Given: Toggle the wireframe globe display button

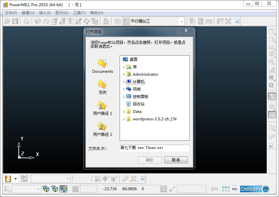Looking at the screenshot, I should coord(272,114).
